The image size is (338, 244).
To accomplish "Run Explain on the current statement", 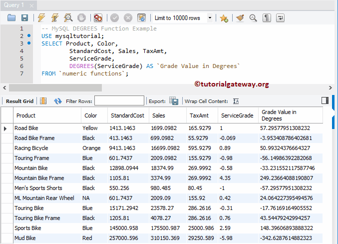I will tap(68, 18).
